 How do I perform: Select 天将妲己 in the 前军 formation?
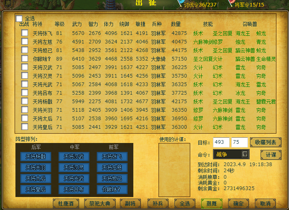click(x=112, y=178)
